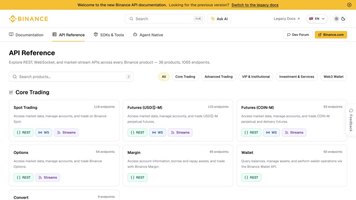Open Wallet REST badge
Screen dimensions: 356x200
point(251,177)
